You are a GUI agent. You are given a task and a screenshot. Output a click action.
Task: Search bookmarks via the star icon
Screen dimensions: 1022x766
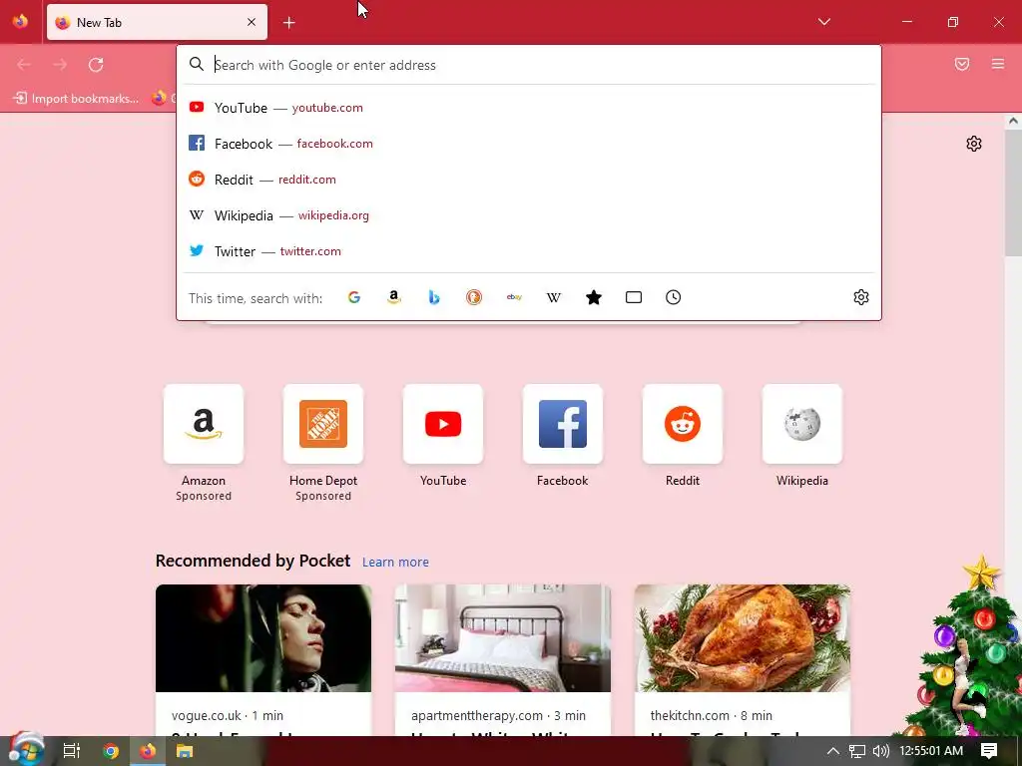[594, 297]
